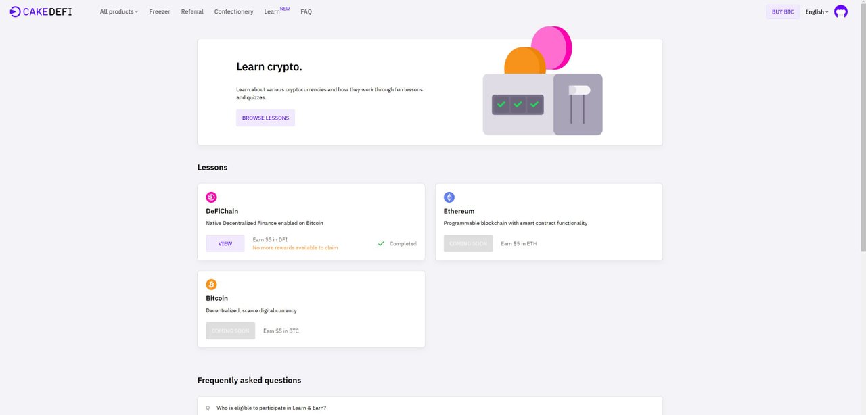
Task: Expand the Learn & Earn eligibility question
Action: coord(430,407)
